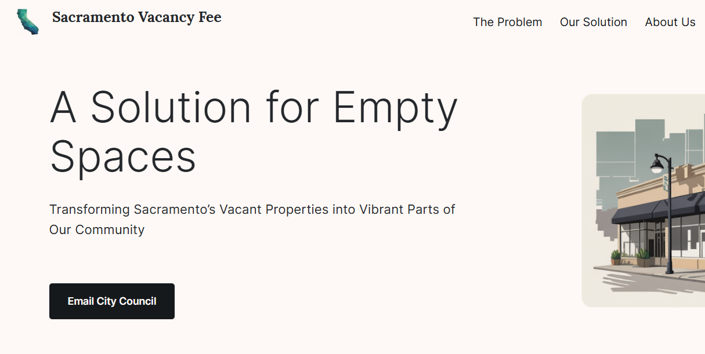Open the Our Solution navigation item

pos(593,22)
